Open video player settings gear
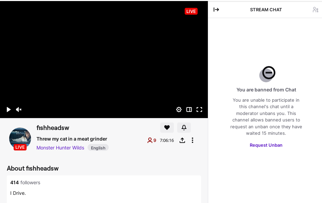 pyautogui.click(x=179, y=110)
